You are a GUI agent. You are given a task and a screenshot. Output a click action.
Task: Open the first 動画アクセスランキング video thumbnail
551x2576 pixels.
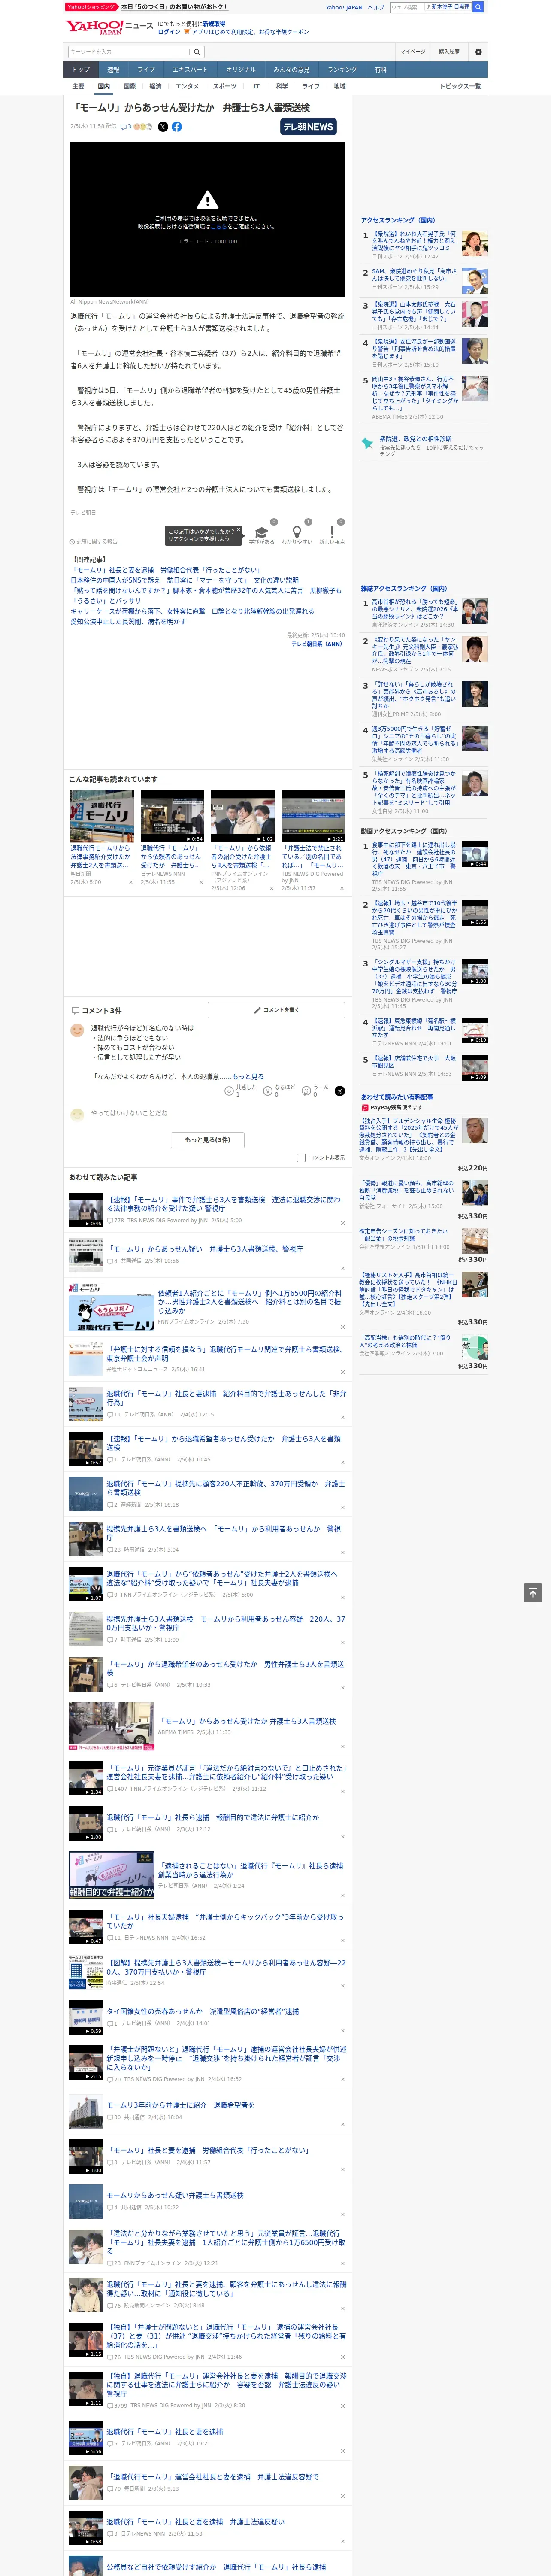(x=475, y=854)
